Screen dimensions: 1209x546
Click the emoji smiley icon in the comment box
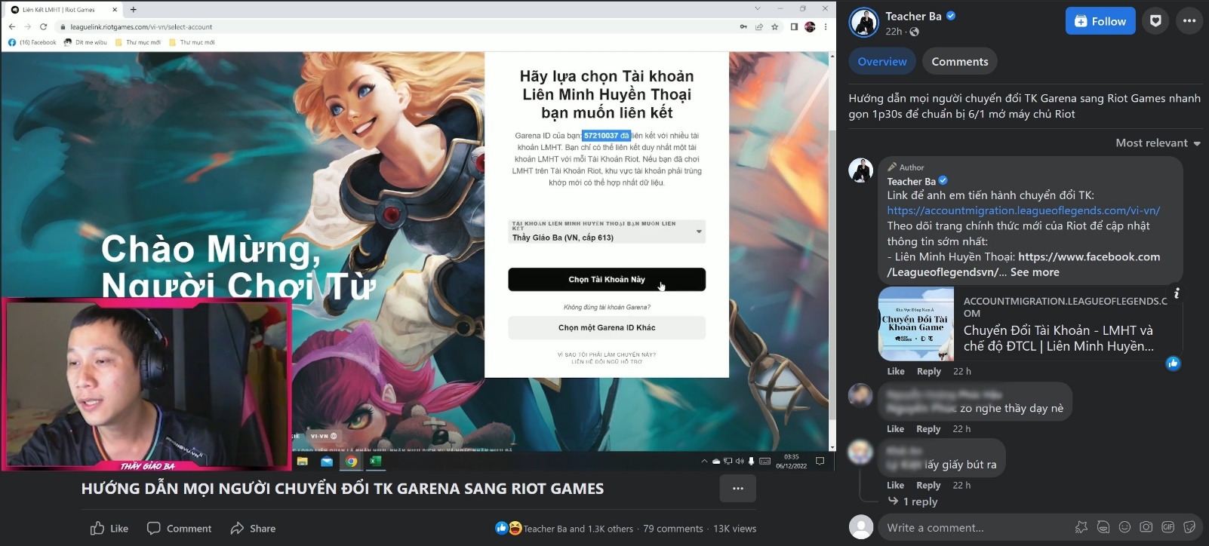[x=1124, y=527]
